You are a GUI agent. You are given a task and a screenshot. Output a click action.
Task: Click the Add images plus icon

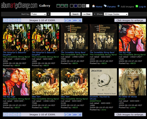pyautogui.click(x=119, y=6)
